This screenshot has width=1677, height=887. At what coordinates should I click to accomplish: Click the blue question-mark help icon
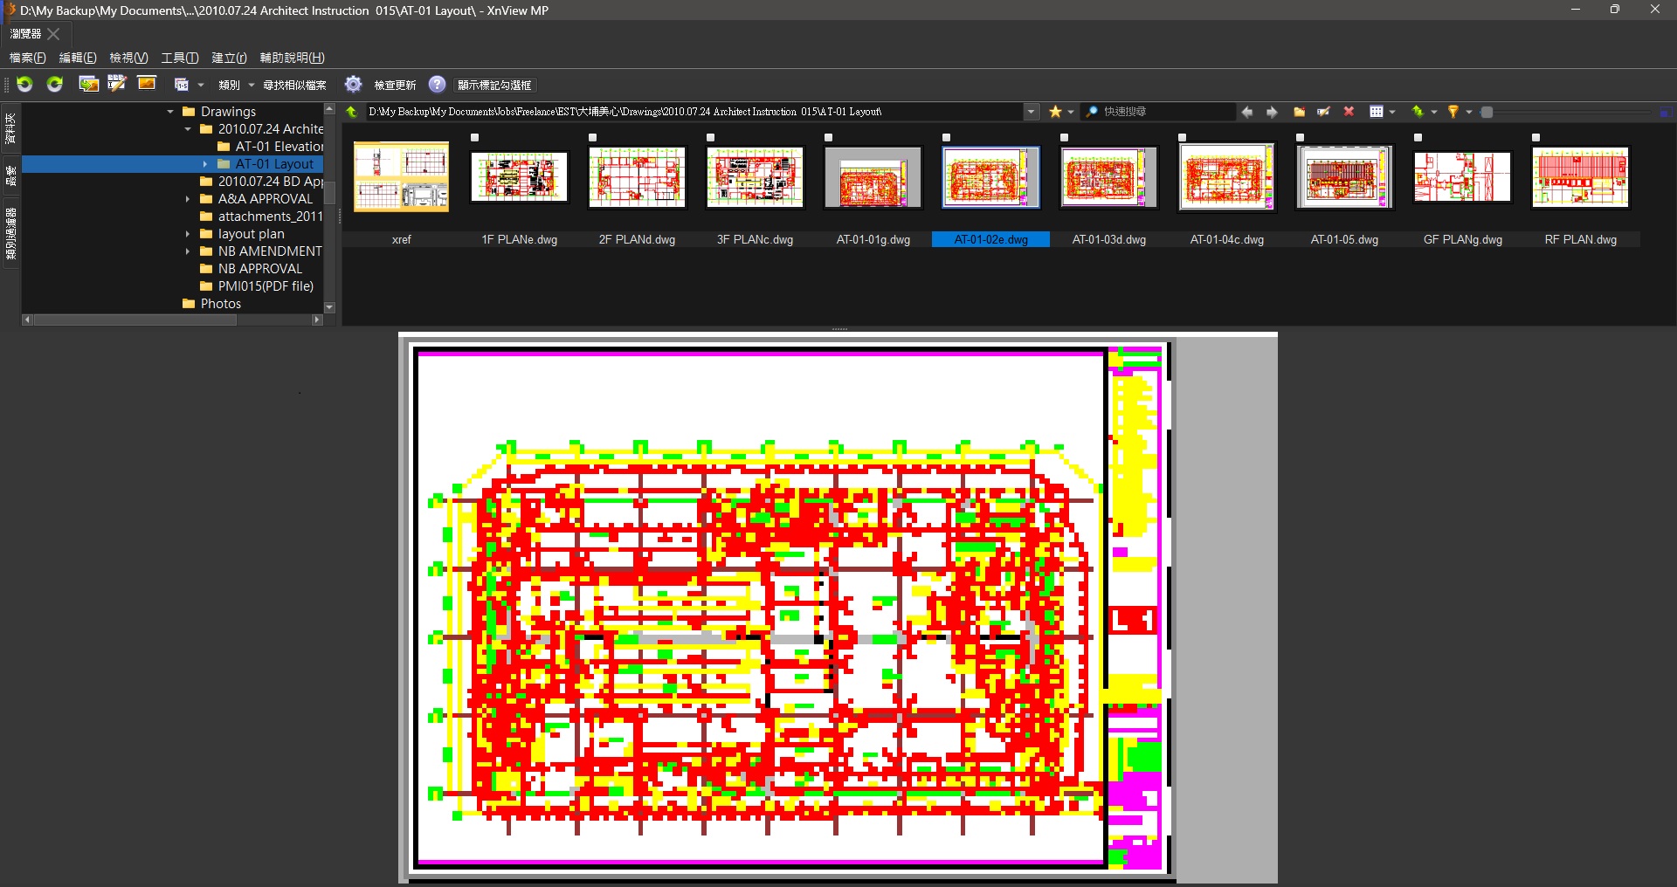pyautogui.click(x=437, y=84)
